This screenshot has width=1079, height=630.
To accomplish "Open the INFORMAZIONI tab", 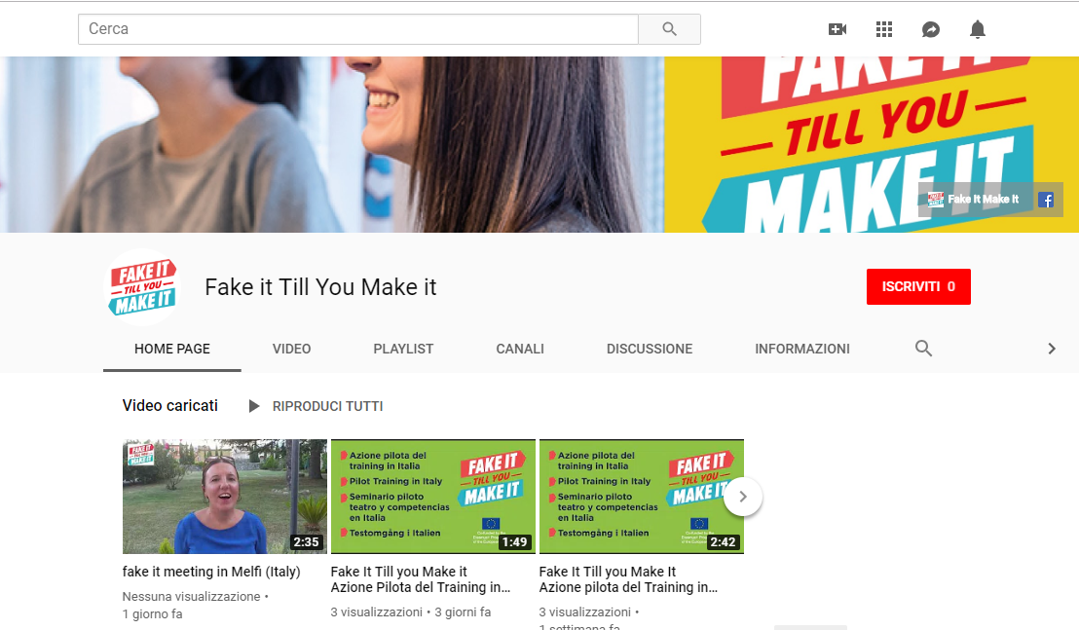I will 801,348.
